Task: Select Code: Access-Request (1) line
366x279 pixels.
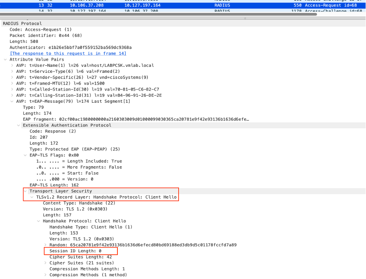Action: (40, 30)
